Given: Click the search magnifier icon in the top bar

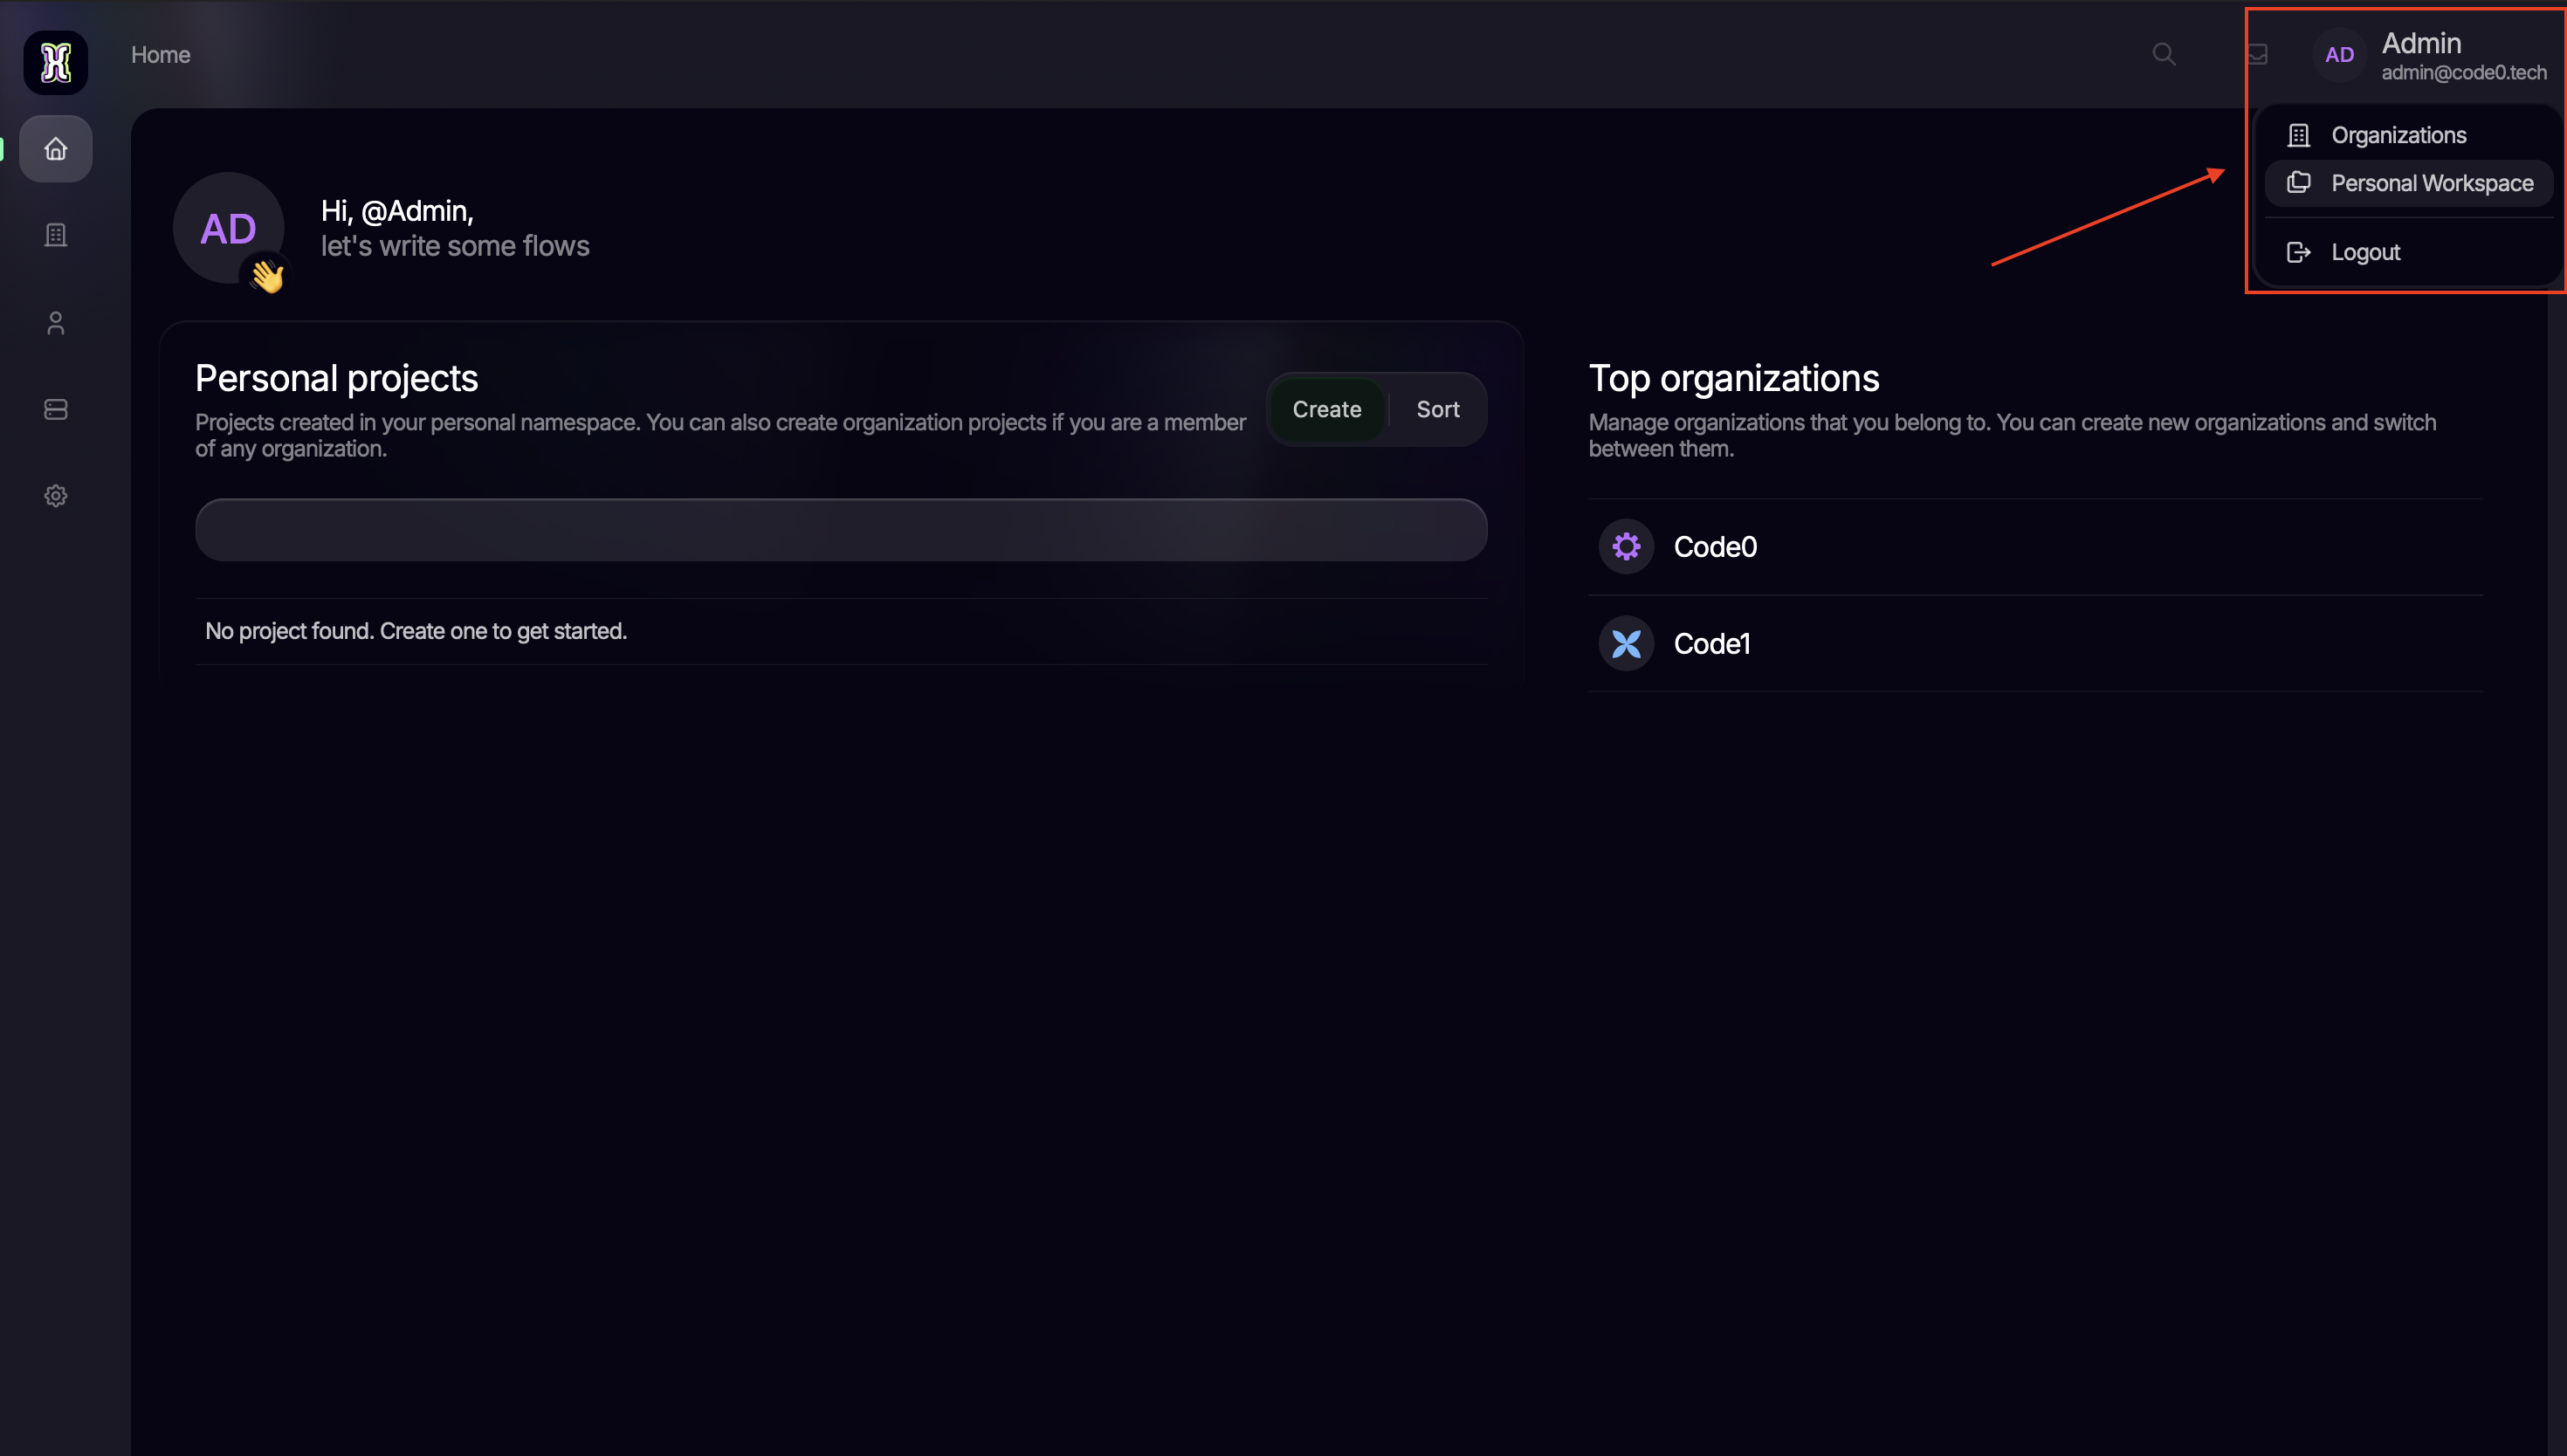Looking at the screenshot, I should (2163, 55).
